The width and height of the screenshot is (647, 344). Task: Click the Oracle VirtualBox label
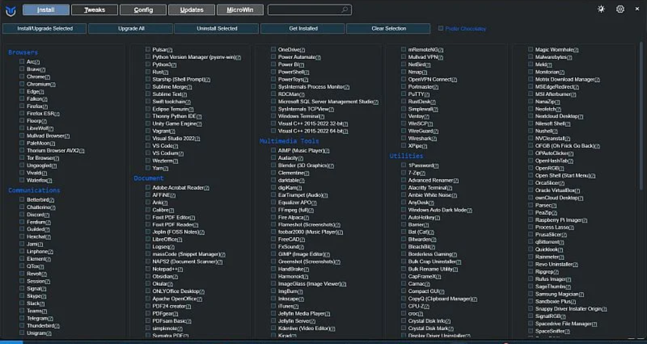[555, 190]
